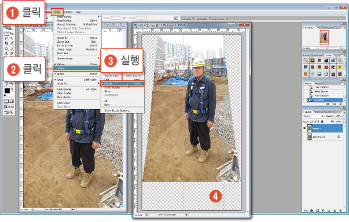349x222 pixels.
Task: Click the trash icon in History panel
Action: coord(340,104)
